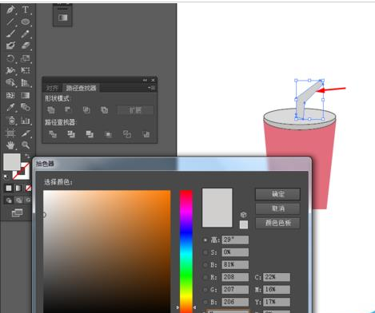The width and height of the screenshot is (375, 313).
Task: Select the Paintbrush tool
Action: (x=10, y=34)
